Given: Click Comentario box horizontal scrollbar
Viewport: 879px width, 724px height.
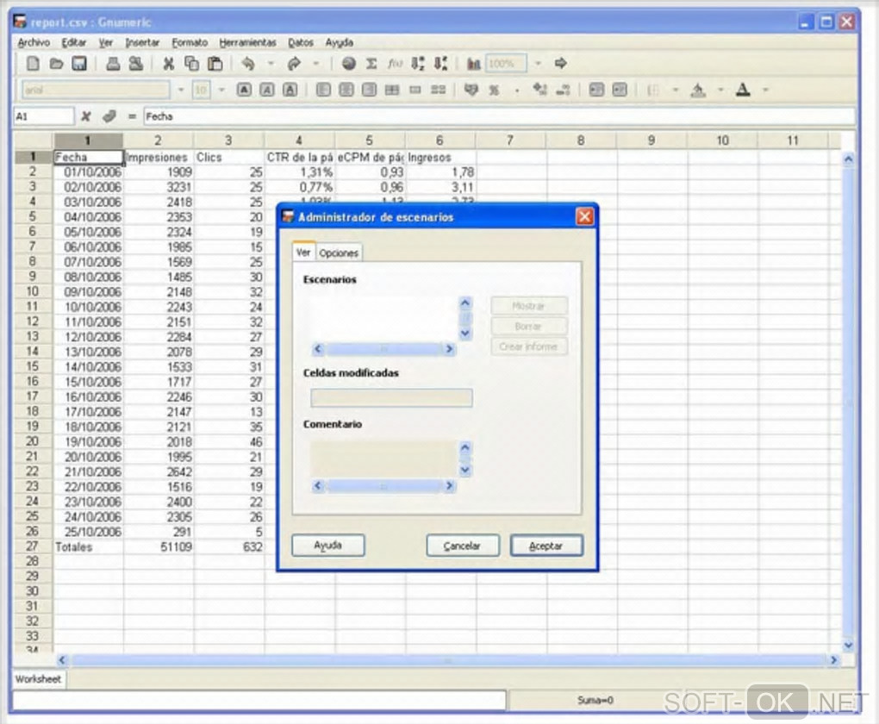Looking at the screenshot, I should 384,485.
